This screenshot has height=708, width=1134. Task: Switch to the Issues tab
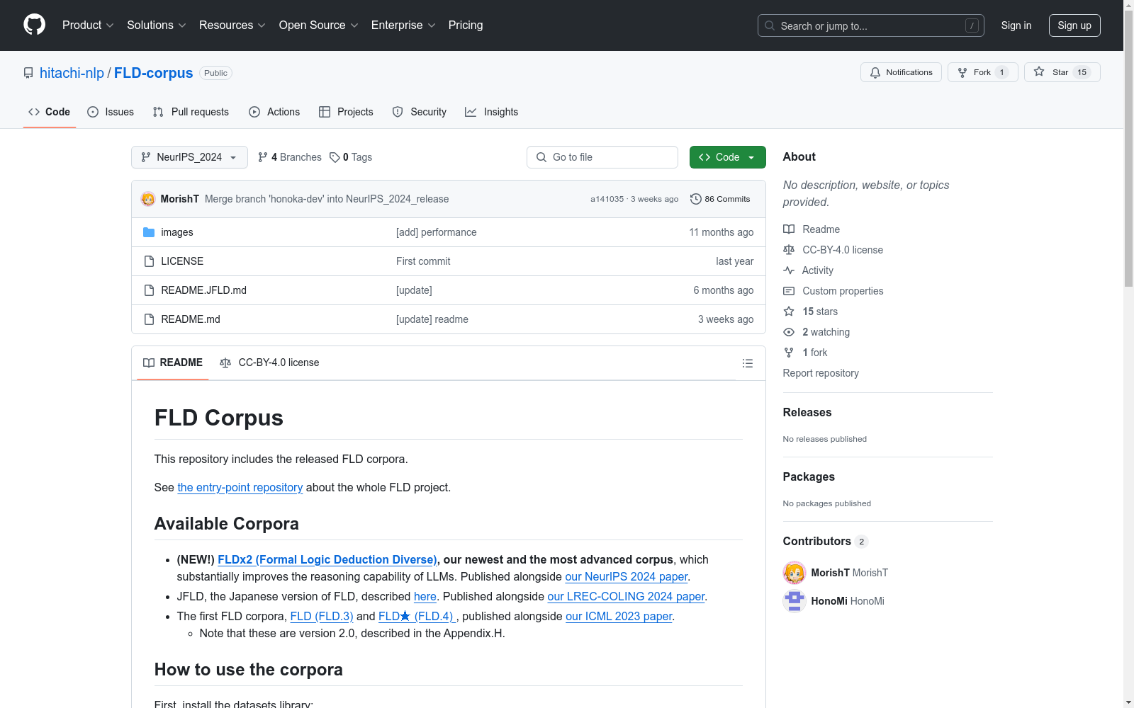(111, 112)
